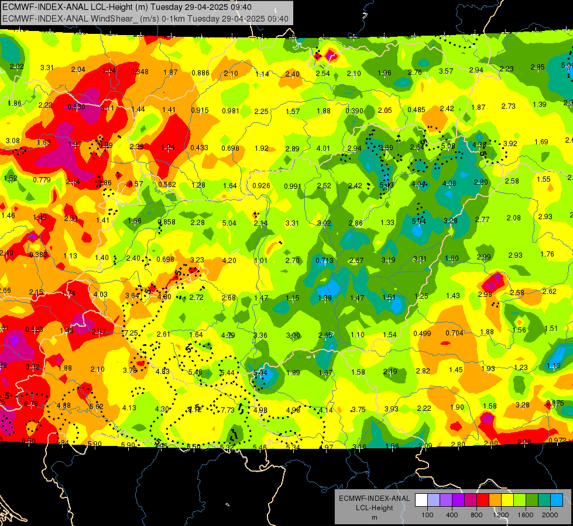The height and width of the screenshot is (526, 573).
Task: Click the wind shear value 0.830
Action: click(x=76, y=107)
